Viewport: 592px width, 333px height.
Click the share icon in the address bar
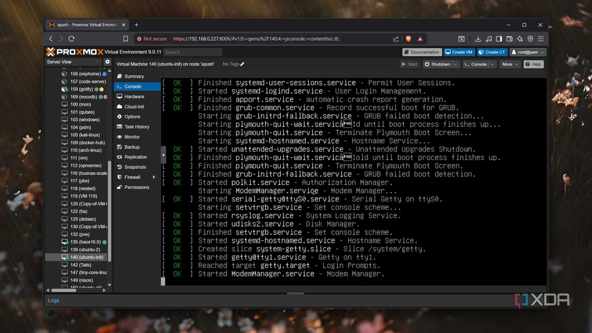tap(396, 39)
